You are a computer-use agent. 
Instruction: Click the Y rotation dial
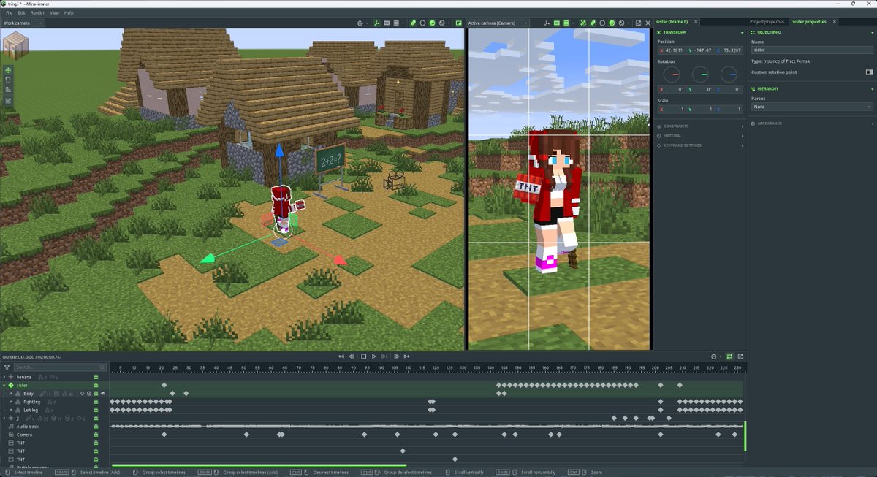[x=700, y=74]
